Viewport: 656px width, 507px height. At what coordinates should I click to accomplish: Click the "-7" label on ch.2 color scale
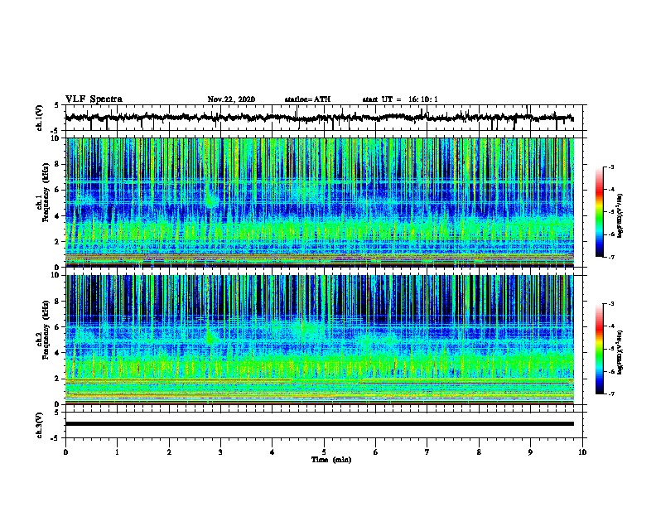point(610,394)
